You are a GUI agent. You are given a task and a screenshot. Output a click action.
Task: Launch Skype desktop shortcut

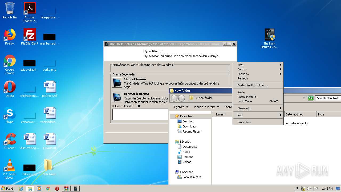(x=10, y=115)
